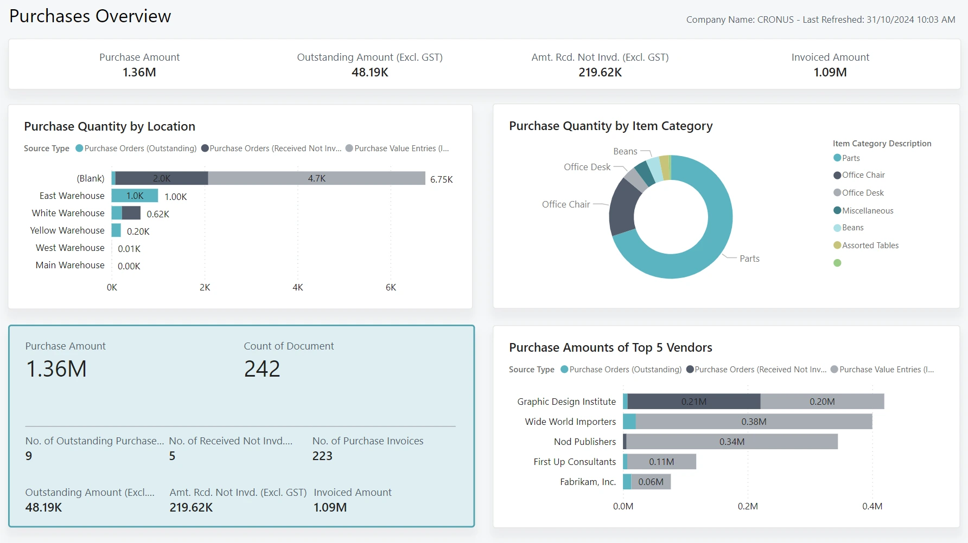Click the Wide World Importers 0.38M bar
This screenshot has height=543, width=968.
(753, 422)
